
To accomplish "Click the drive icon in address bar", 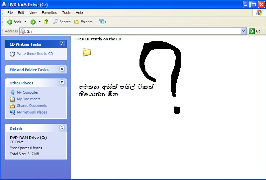I will tap(23, 31).
